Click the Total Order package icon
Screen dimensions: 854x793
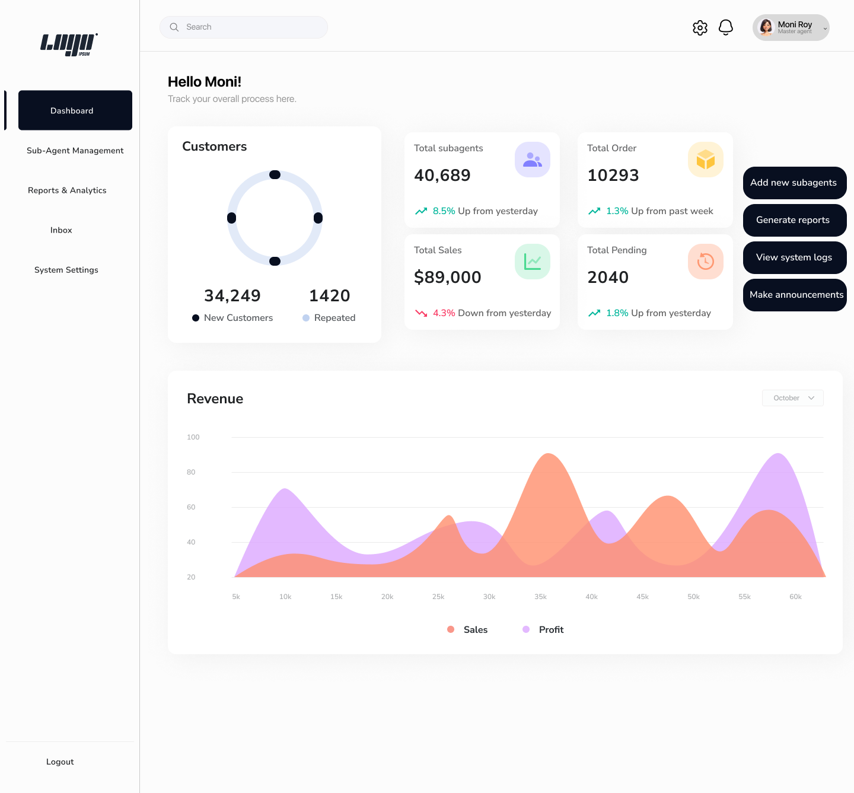[x=705, y=159]
